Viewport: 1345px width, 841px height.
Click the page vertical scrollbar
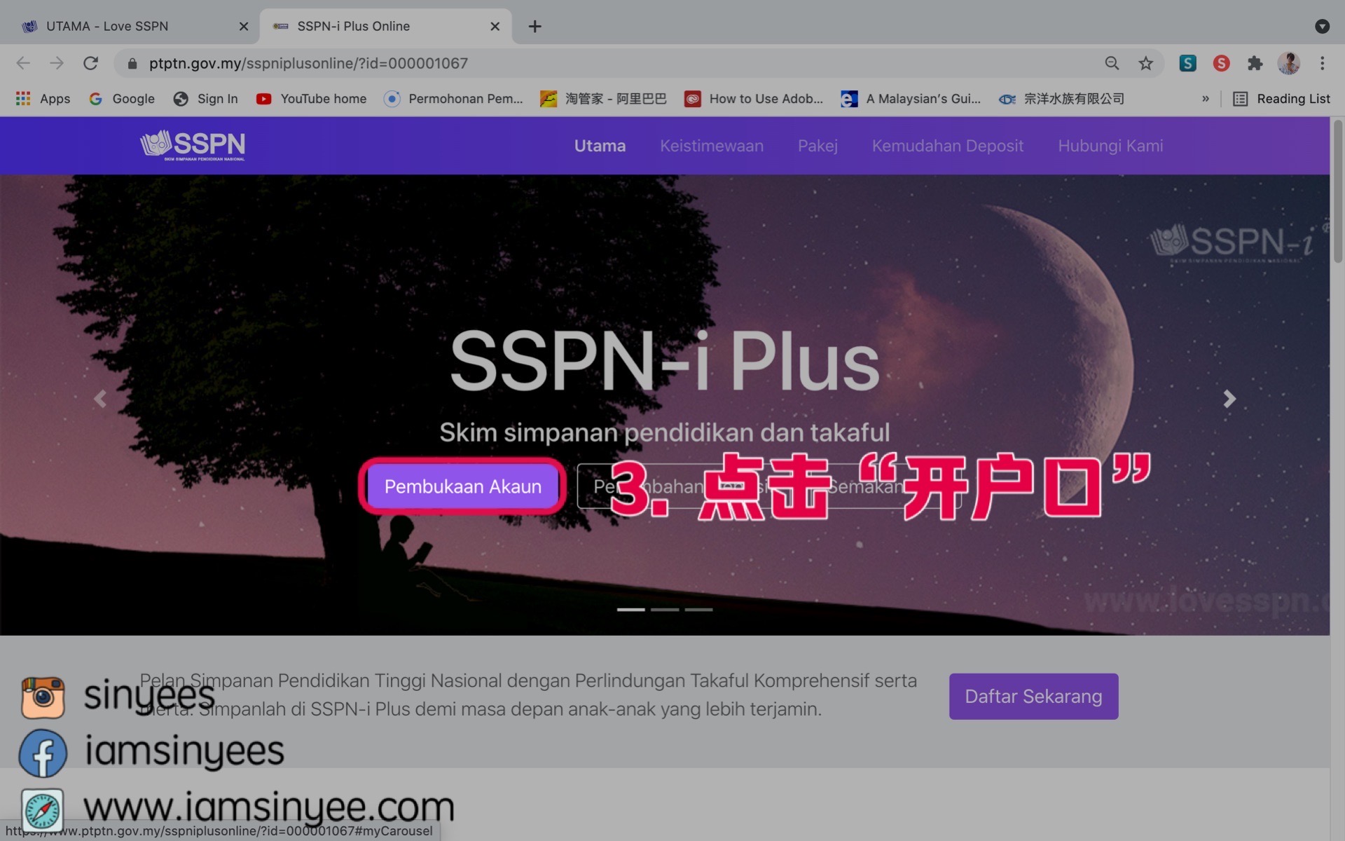1337,191
